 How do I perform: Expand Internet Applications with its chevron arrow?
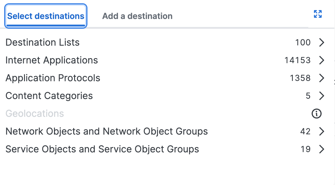322,60
